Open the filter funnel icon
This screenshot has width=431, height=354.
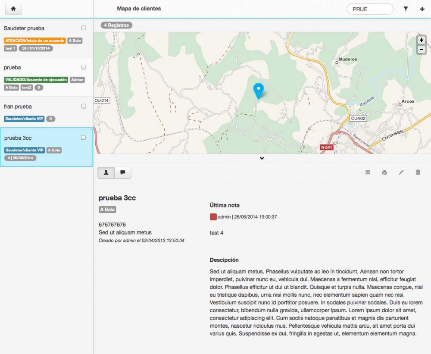406,9
